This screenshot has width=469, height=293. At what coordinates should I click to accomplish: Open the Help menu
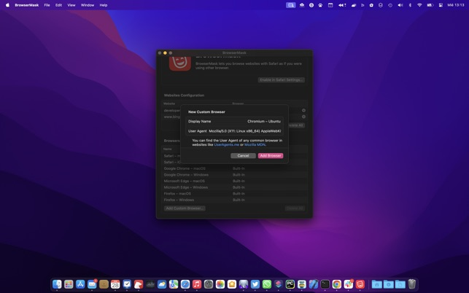104,5
